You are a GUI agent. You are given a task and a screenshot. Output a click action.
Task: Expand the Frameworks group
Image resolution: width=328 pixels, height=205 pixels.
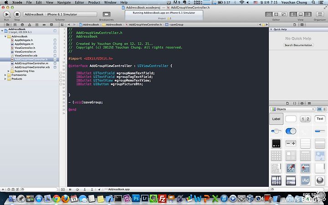click(x=5, y=75)
